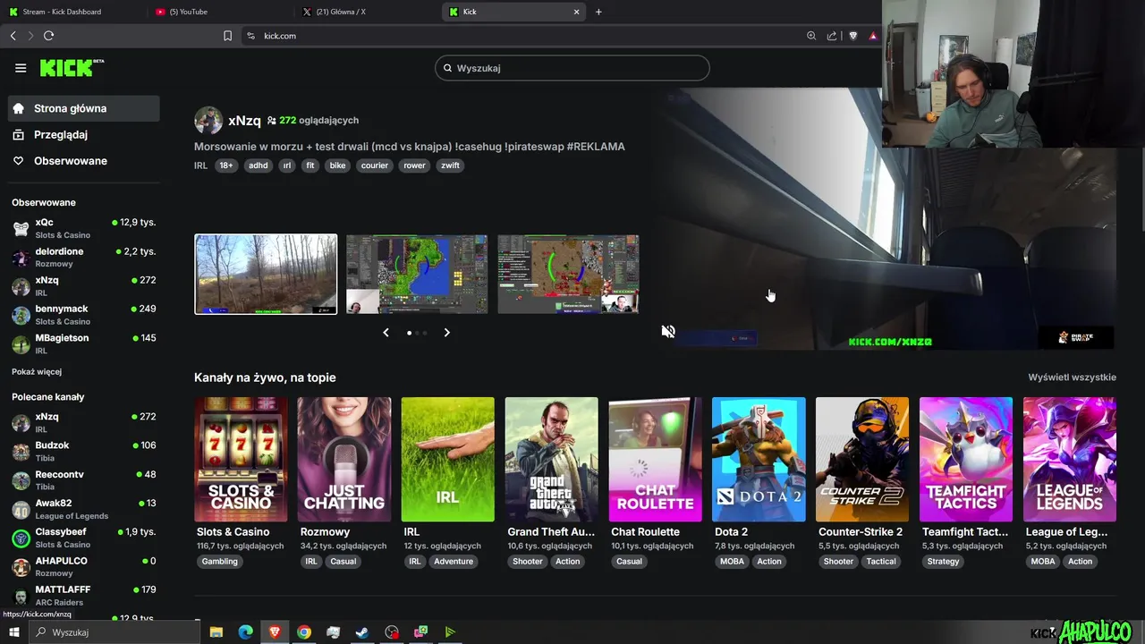1145x644 pixels.
Task: Open Counter-Strike 2 category card
Action: pyautogui.click(x=862, y=460)
